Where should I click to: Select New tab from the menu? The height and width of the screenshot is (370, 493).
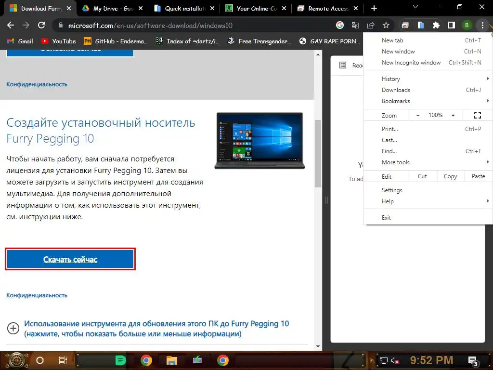(x=428, y=40)
